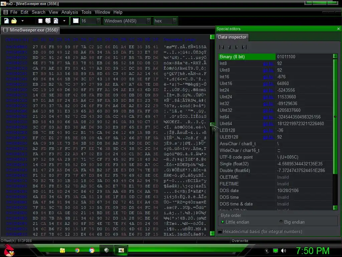Image resolution: width=342 pixels, height=257 pixels.
Task: Open the View menu
Action: 53,12
